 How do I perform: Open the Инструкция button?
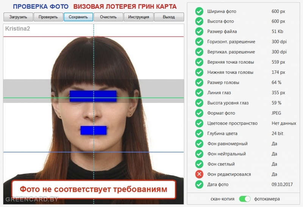(139, 17)
